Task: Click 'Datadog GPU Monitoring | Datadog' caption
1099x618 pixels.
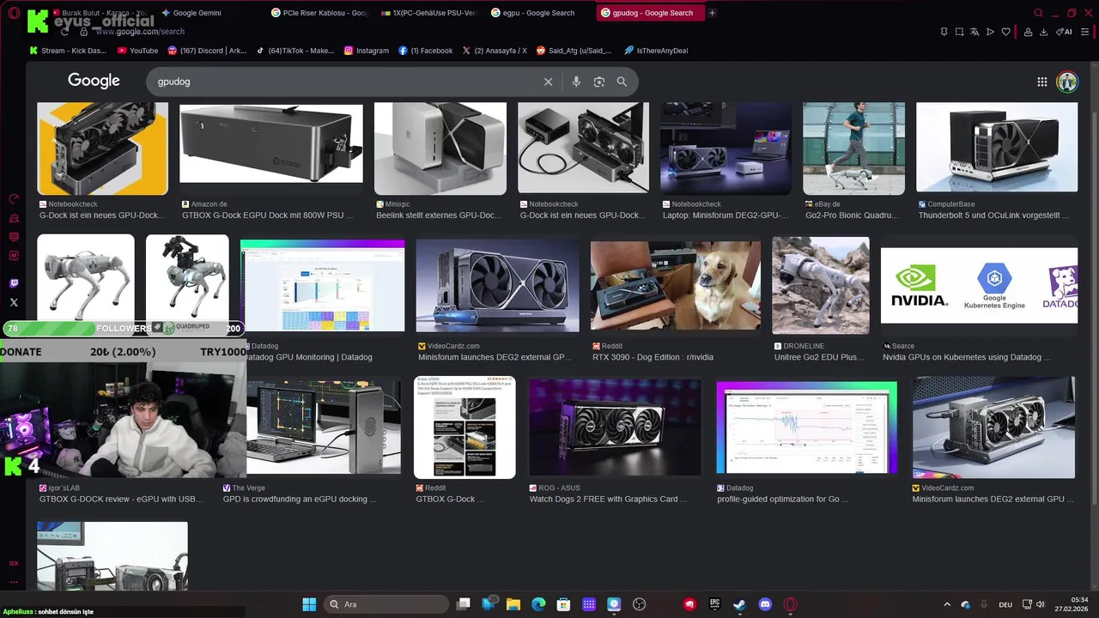Action: [310, 357]
